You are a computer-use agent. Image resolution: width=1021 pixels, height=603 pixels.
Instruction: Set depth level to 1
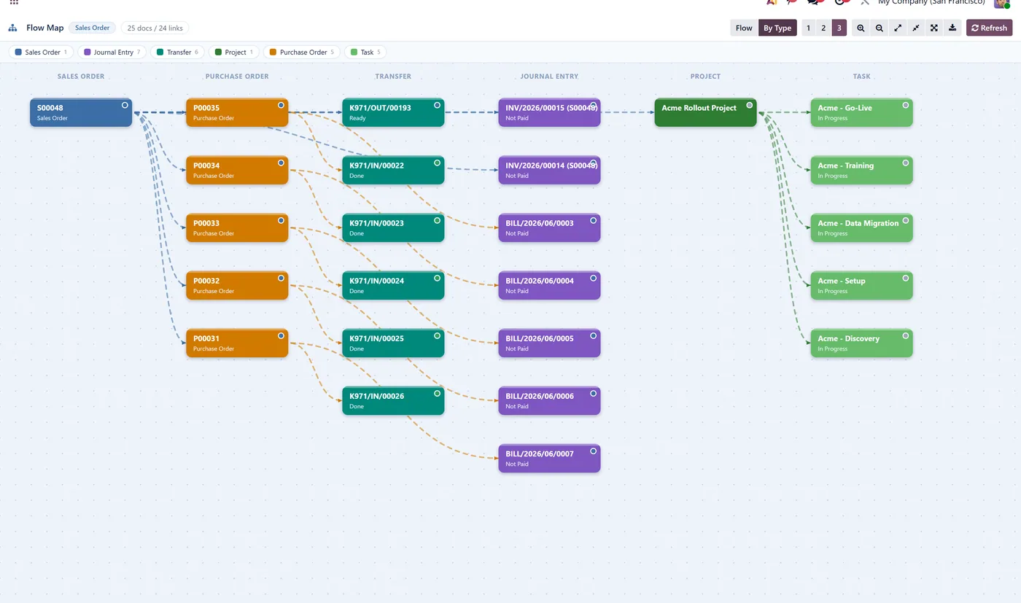click(x=808, y=28)
